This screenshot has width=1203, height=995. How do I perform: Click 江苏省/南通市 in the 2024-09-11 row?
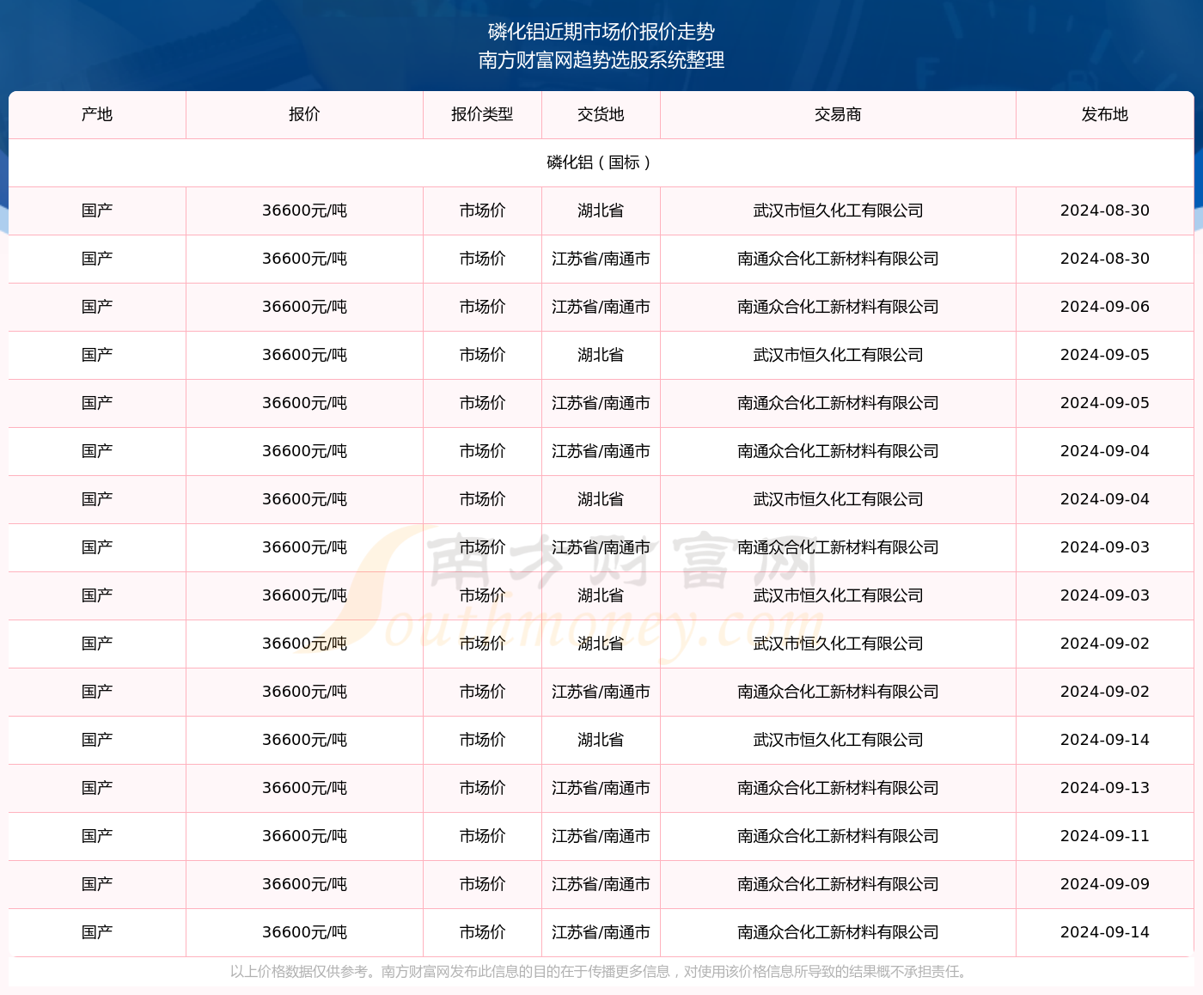coord(601,836)
